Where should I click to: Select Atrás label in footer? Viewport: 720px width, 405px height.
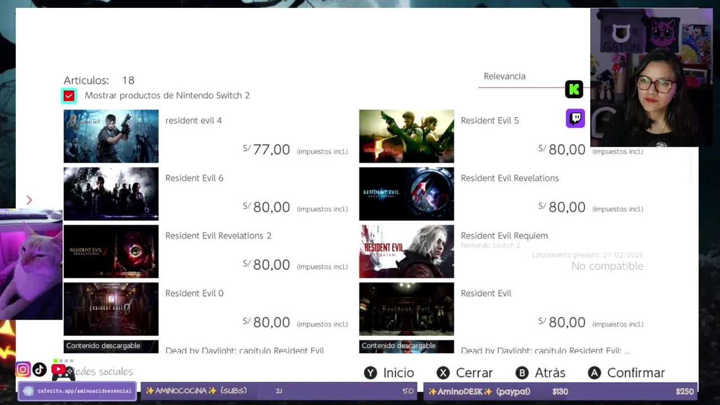coord(550,373)
